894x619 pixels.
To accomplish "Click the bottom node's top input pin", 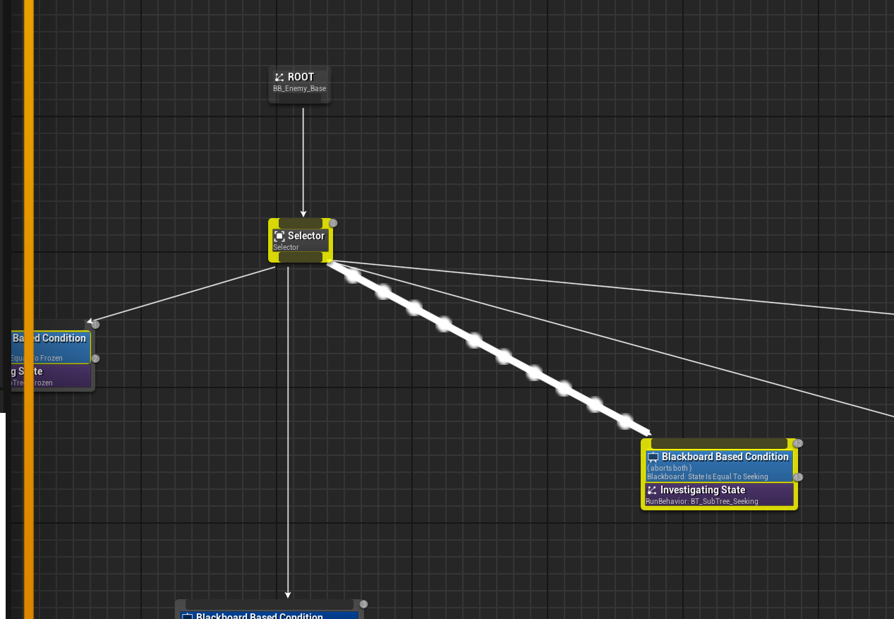I will [x=269, y=605].
